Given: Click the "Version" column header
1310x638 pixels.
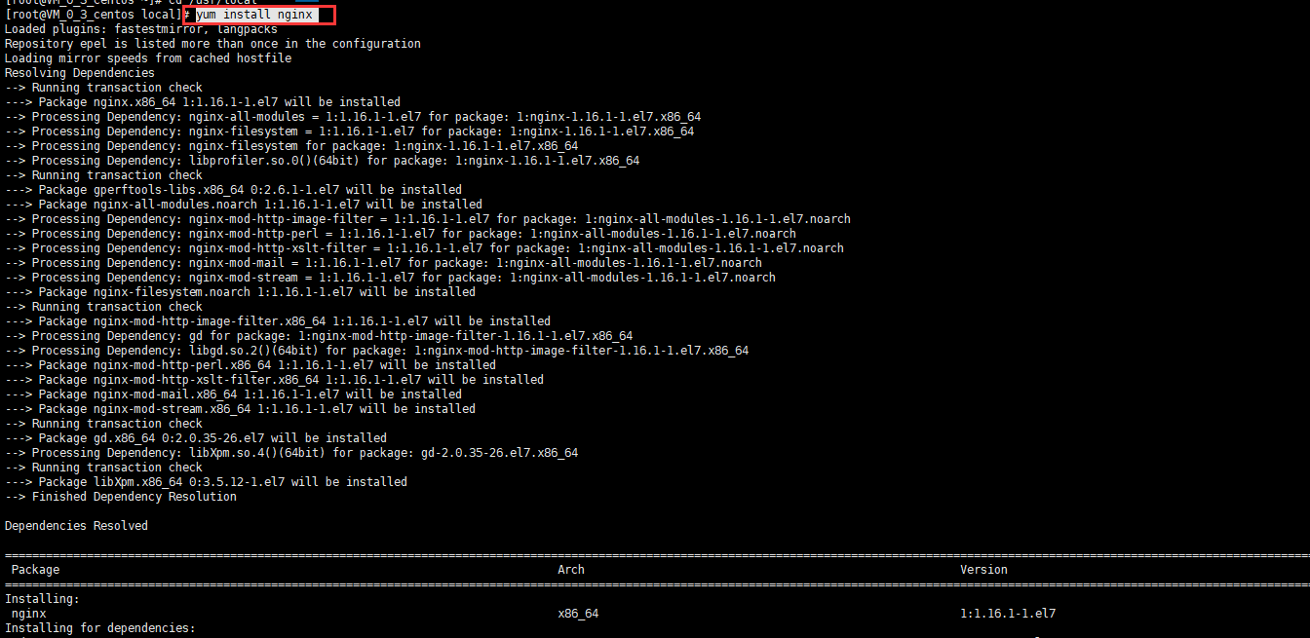Looking at the screenshot, I should point(983,570).
